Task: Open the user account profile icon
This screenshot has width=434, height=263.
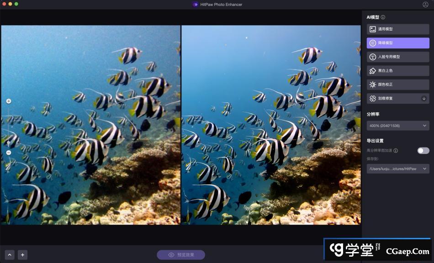Action: 425,5
